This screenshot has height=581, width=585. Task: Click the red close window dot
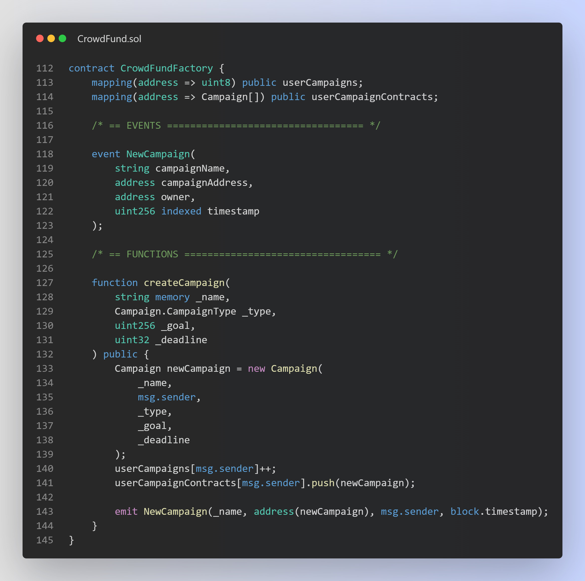[x=40, y=38]
